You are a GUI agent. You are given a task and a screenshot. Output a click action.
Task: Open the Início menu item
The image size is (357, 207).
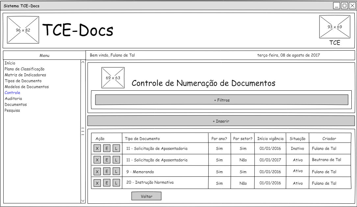tap(10, 63)
